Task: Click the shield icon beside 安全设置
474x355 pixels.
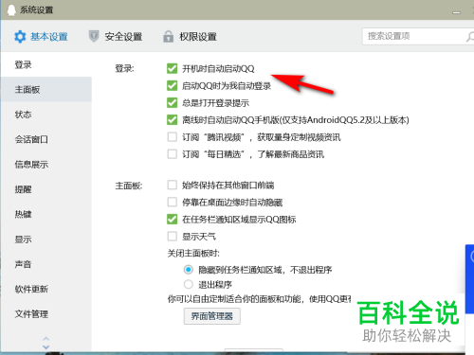Action: point(94,36)
